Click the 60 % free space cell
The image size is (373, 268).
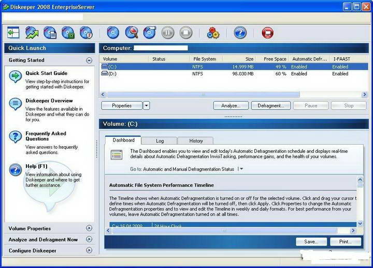281,74
